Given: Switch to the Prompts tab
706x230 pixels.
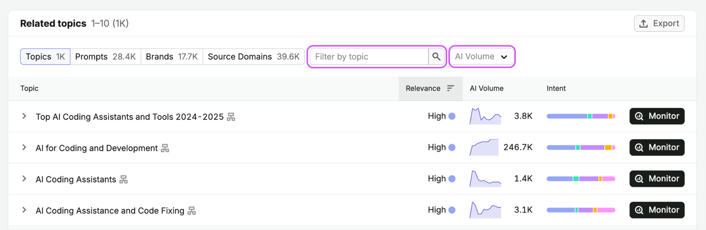Looking at the screenshot, I should (105, 57).
